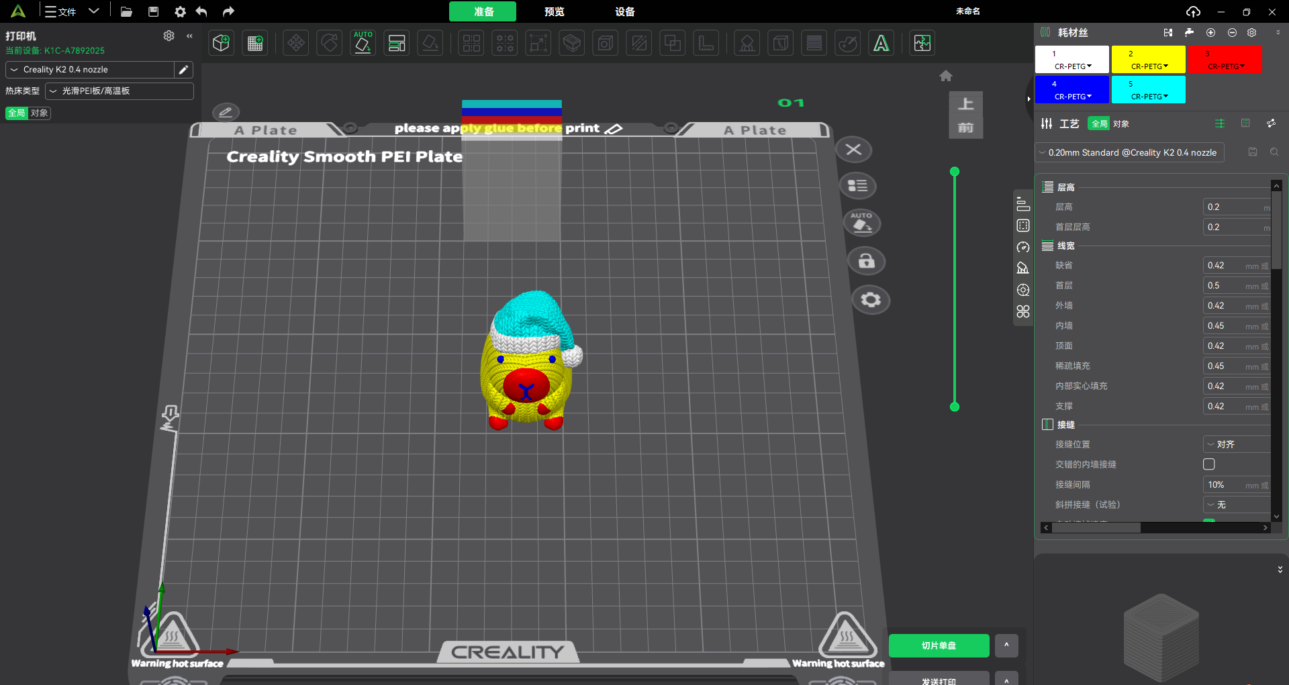Click the add filament plus icon
The height and width of the screenshot is (685, 1289).
(x=1210, y=32)
